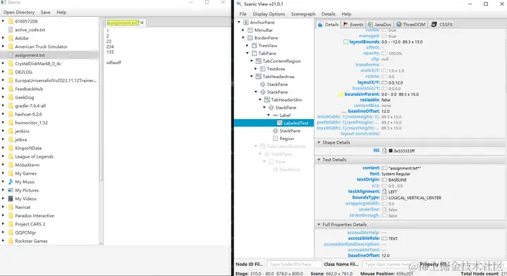The width and height of the screenshot is (507, 276).
Task: Open the Help menu in Scenic View
Action: pos(346,14)
